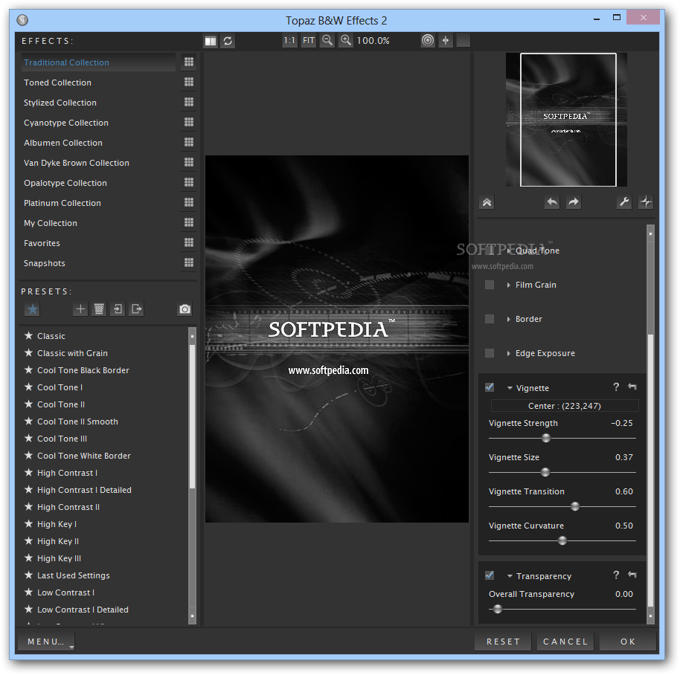Click the export preset icon
Viewport: 680px width, 675px height.
point(137,309)
